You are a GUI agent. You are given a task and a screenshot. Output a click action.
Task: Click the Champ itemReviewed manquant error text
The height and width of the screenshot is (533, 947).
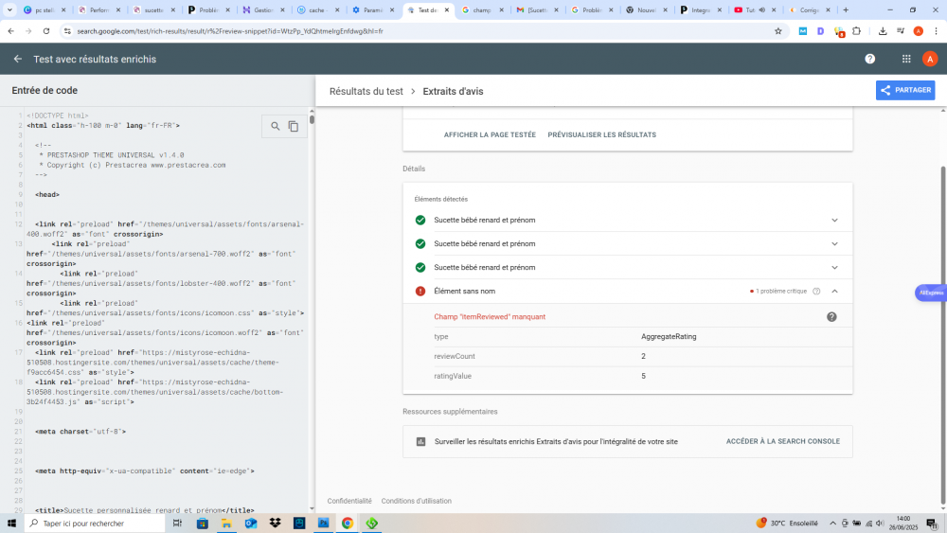pyautogui.click(x=490, y=317)
